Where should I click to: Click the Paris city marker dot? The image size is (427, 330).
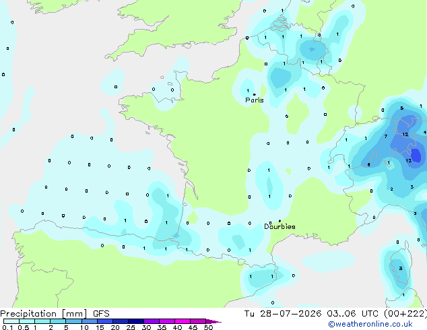255,94
